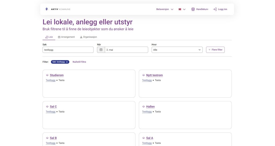This screenshot has height=146, width=275.
Task: Open the calendar icon beside the date field
Action: [101, 50]
